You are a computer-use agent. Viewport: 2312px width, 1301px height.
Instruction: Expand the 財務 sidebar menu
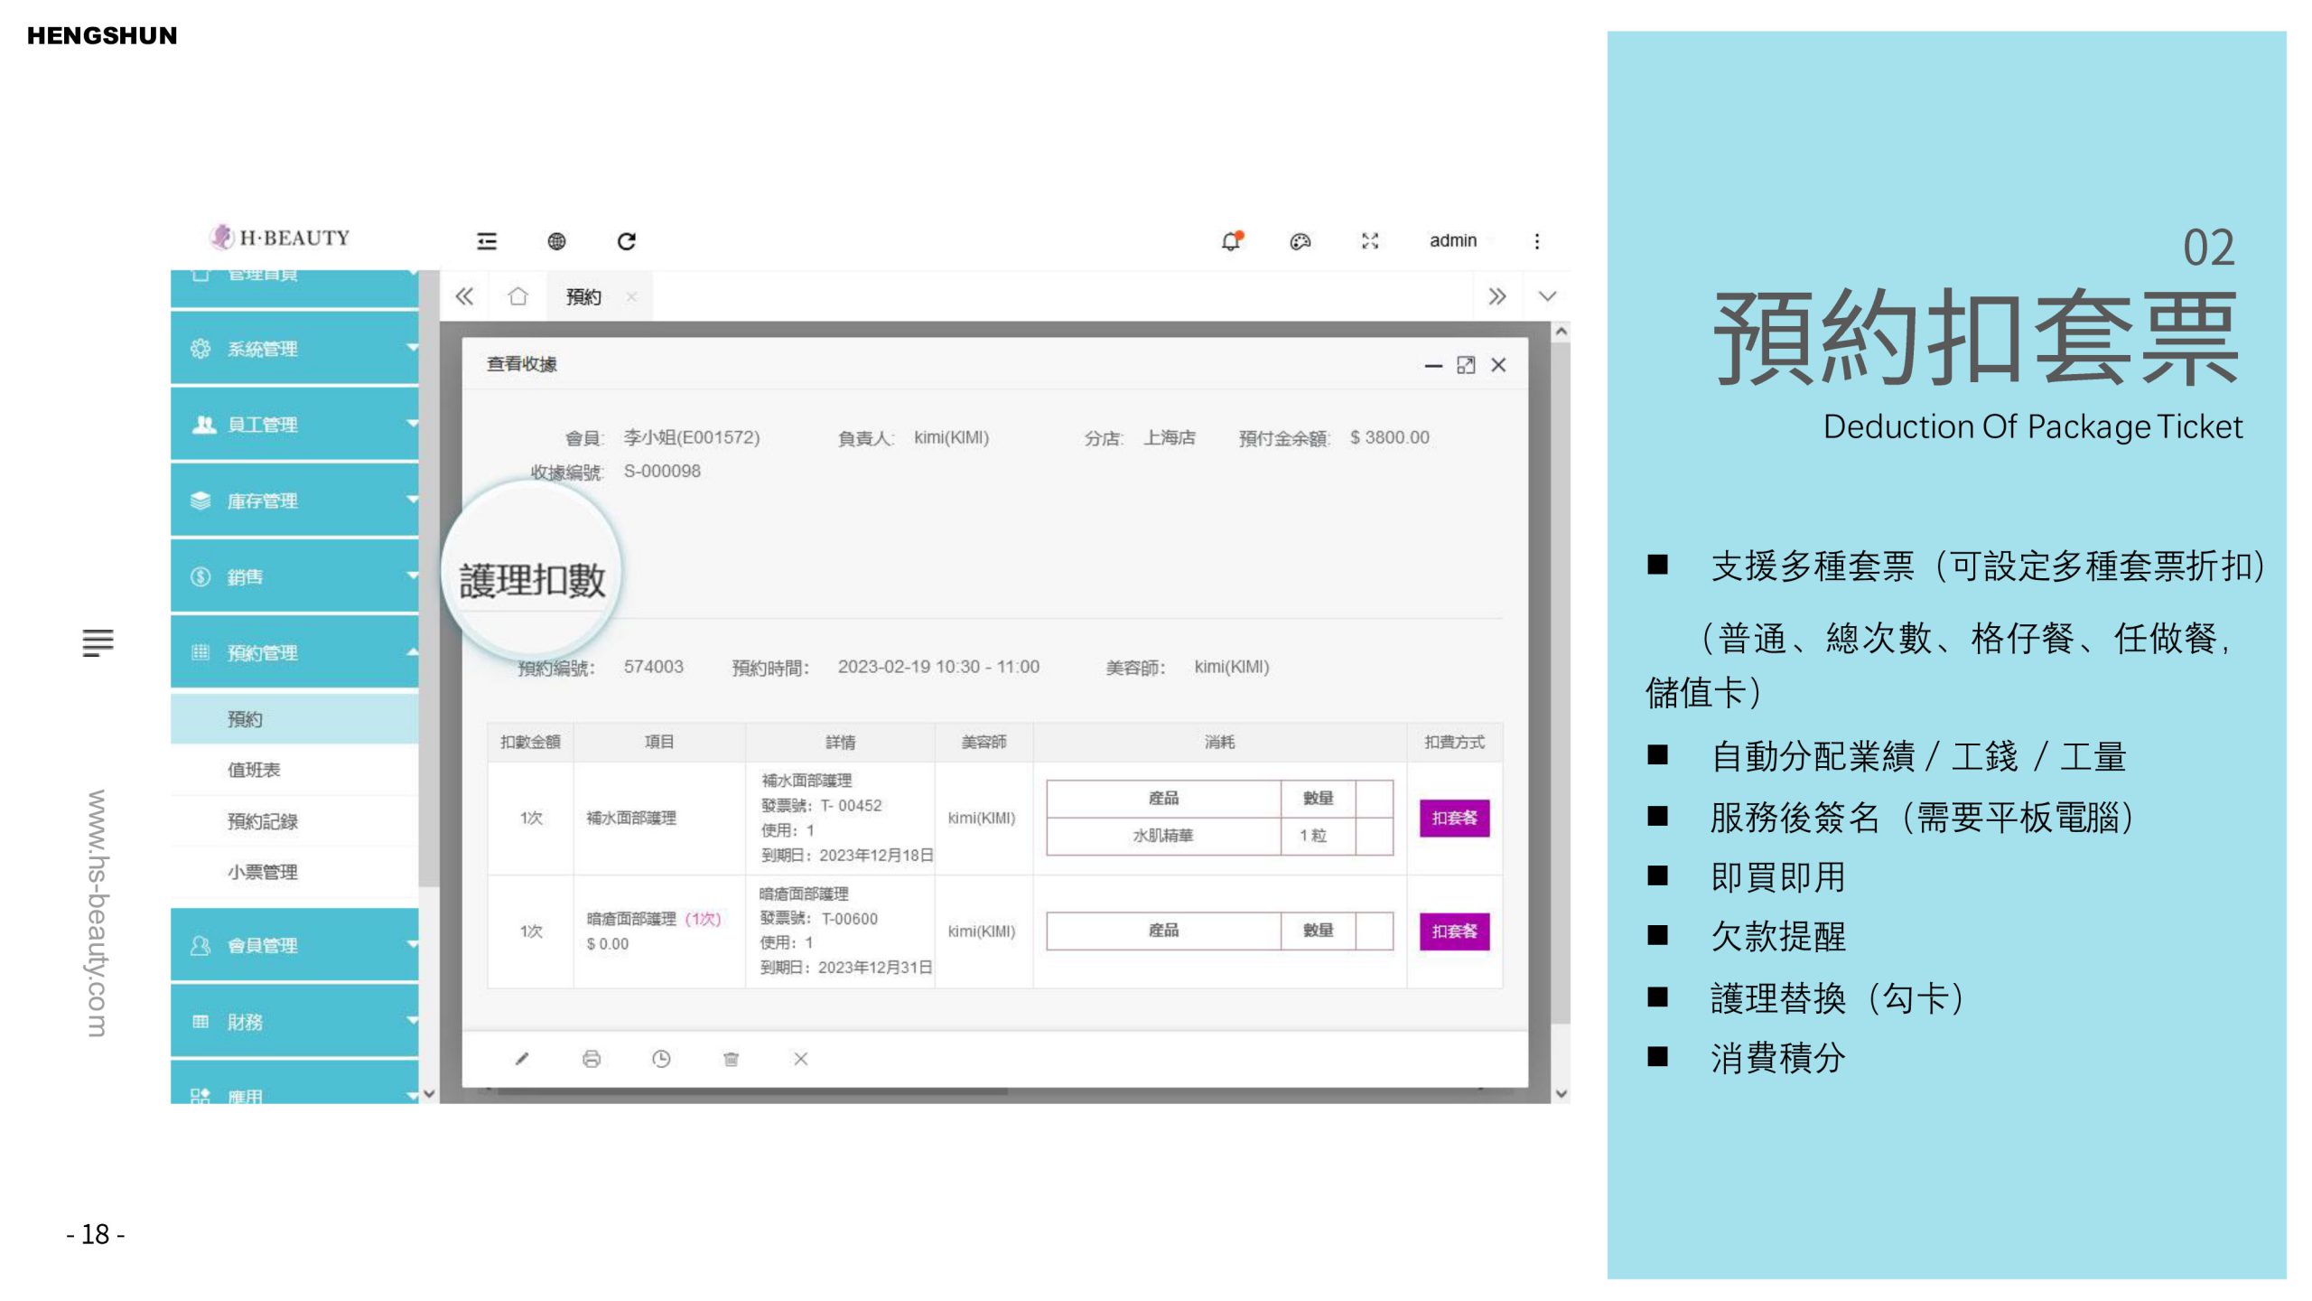coord(294,1022)
